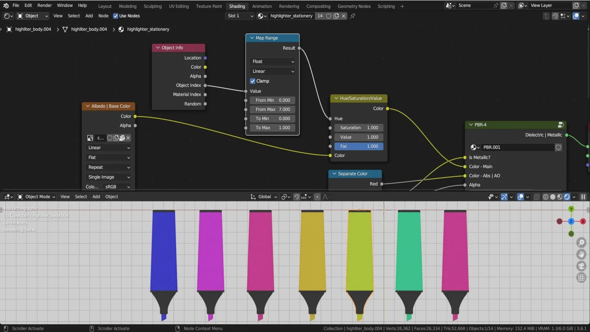Switch to the Geometry Nodes workspace tab
590x332 pixels.
point(354,6)
